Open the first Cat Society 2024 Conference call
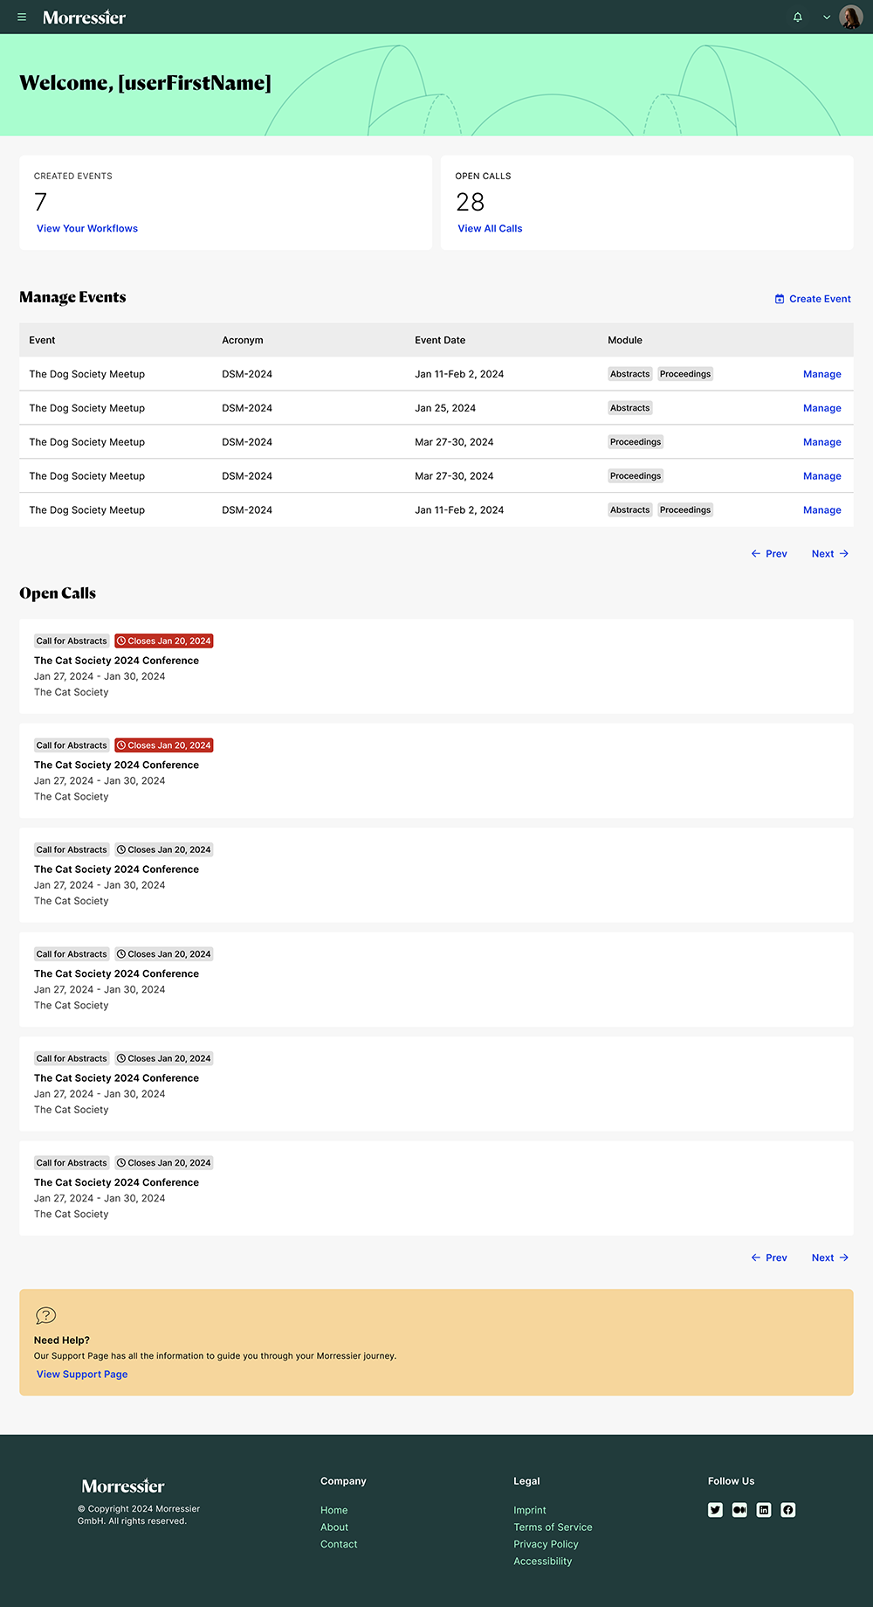Screen dimensions: 873x1607 pos(116,661)
